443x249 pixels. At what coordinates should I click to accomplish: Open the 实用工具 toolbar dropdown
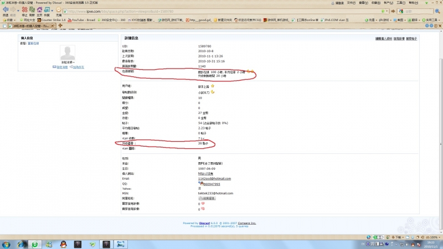point(431,20)
